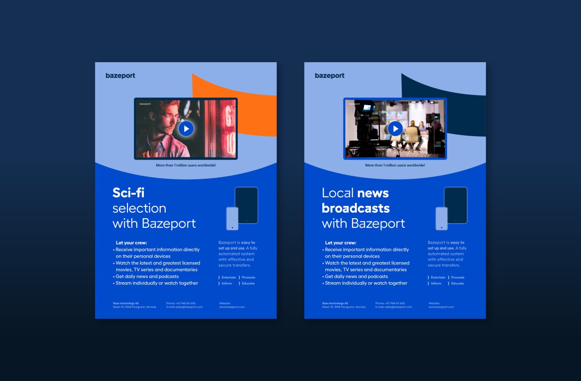Screen dimensions: 581x381
Task: Click 'More than 1 million users' under Sci-fi video
Action: point(186,166)
